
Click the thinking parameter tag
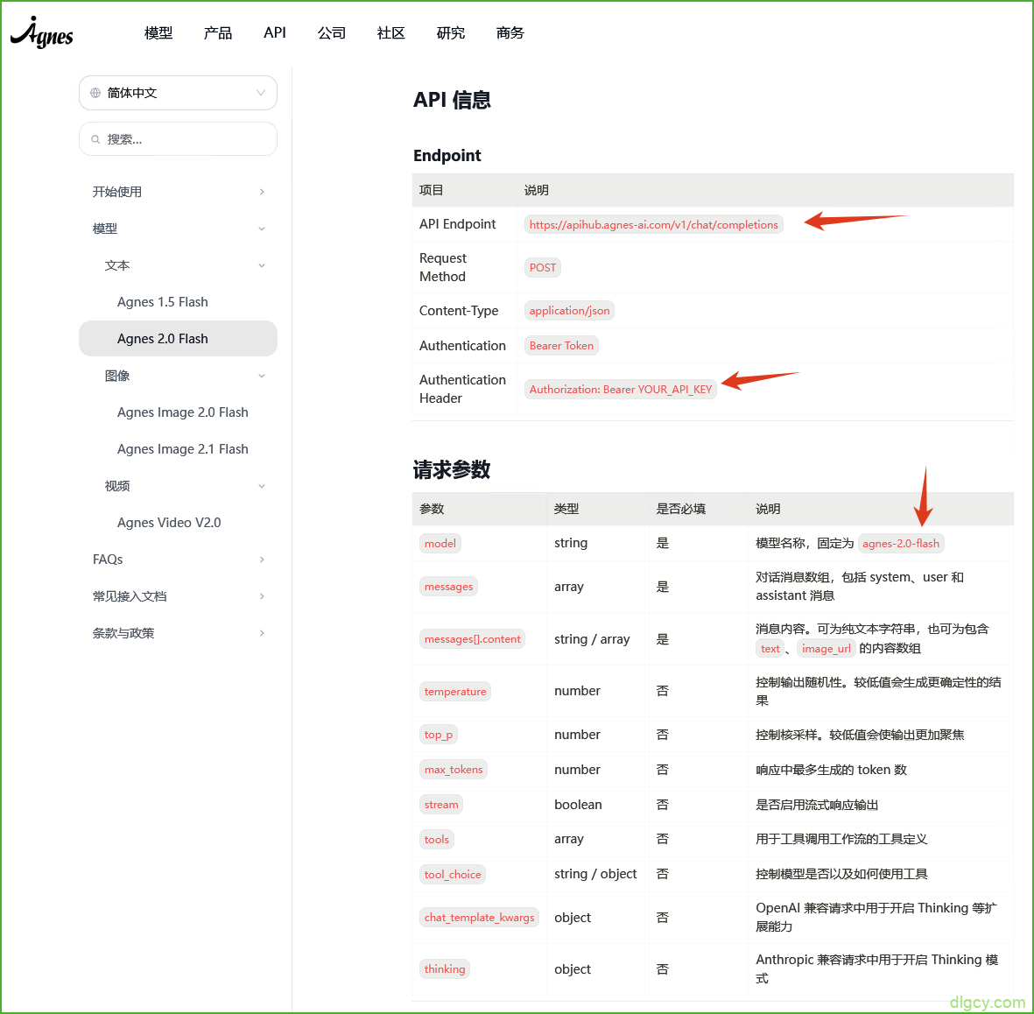pyautogui.click(x=445, y=969)
